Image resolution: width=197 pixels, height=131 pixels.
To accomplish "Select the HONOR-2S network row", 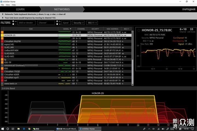I will coord(66,35).
